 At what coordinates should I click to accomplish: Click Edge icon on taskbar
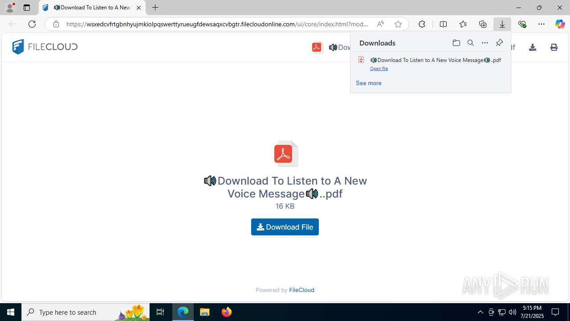pos(183,312)
